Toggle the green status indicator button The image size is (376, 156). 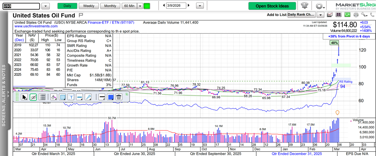[147, 6]
